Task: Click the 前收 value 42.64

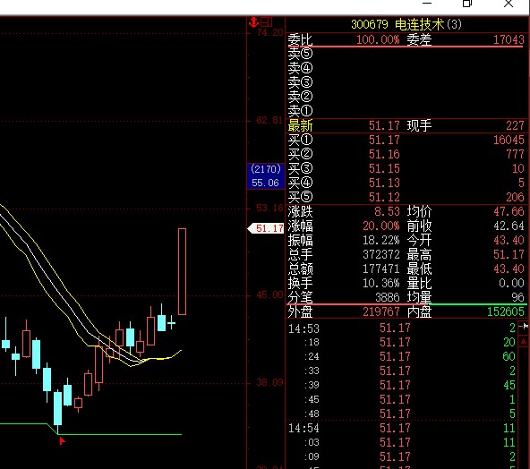Action: [509, 226]
